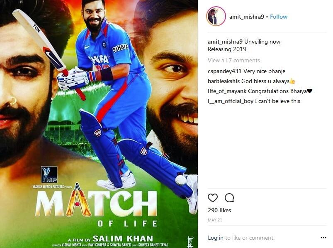Screen dimensions: 333x248
Task: Click the Match of Life poster image
Action: click(x=99, y=124)
